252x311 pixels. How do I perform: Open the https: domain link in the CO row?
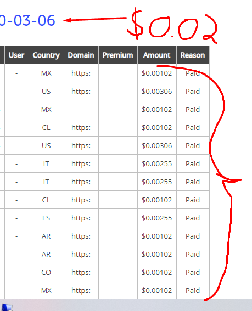(81, 272)
